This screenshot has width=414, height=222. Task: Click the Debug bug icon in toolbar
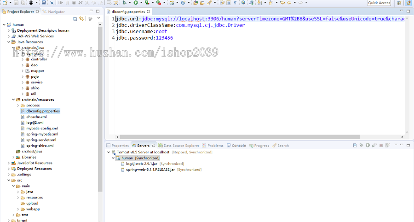pyautogui.click(x=124, y=3)
